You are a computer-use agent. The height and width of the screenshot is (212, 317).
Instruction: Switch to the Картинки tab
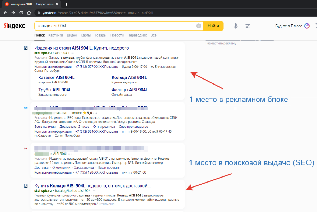(x=55, y=35)
